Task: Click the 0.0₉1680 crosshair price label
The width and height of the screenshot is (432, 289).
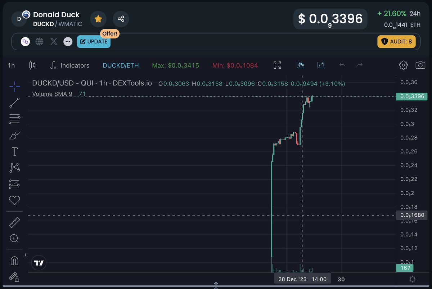Action: 411,215
